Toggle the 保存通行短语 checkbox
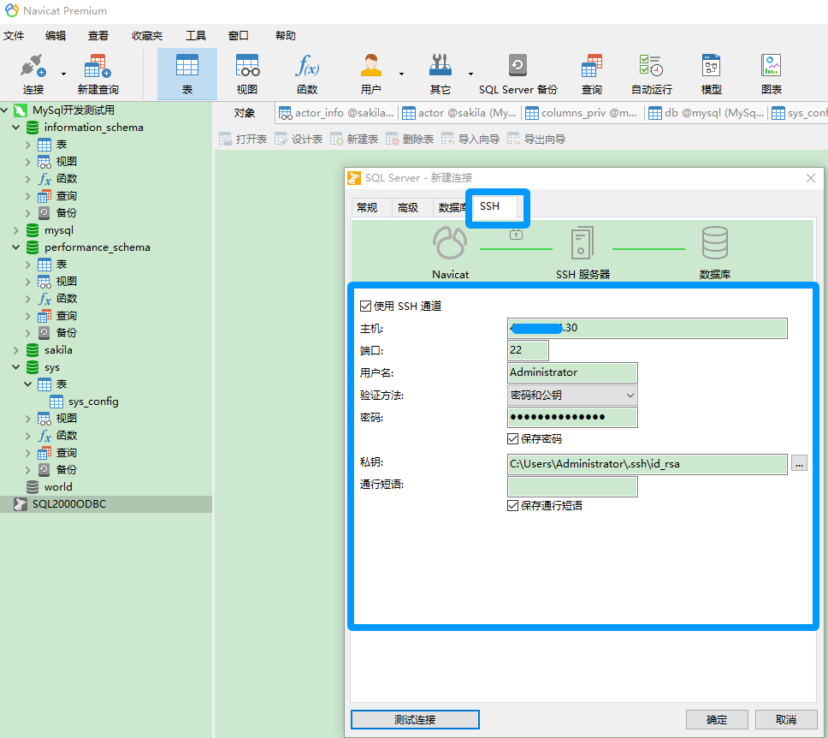The image size is (828, 738). [512, 505]
